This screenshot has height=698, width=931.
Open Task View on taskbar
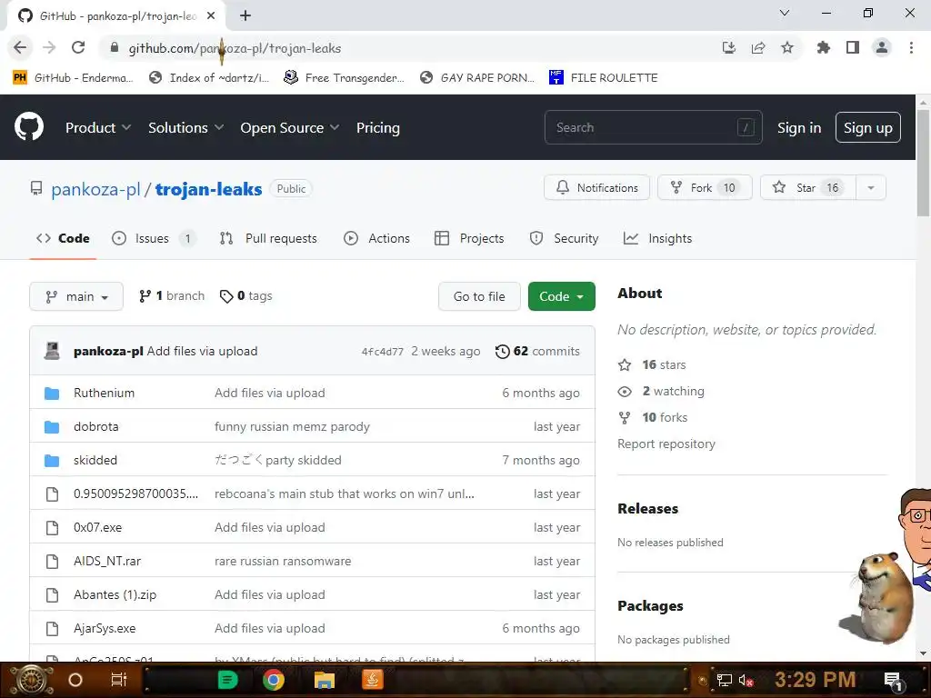tap(119, 680)
